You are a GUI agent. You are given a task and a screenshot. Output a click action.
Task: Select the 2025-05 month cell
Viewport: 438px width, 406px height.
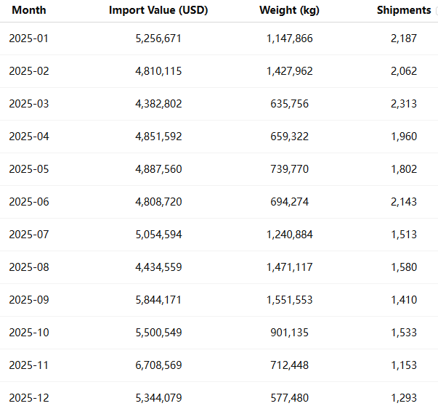(x=29, y=169)
